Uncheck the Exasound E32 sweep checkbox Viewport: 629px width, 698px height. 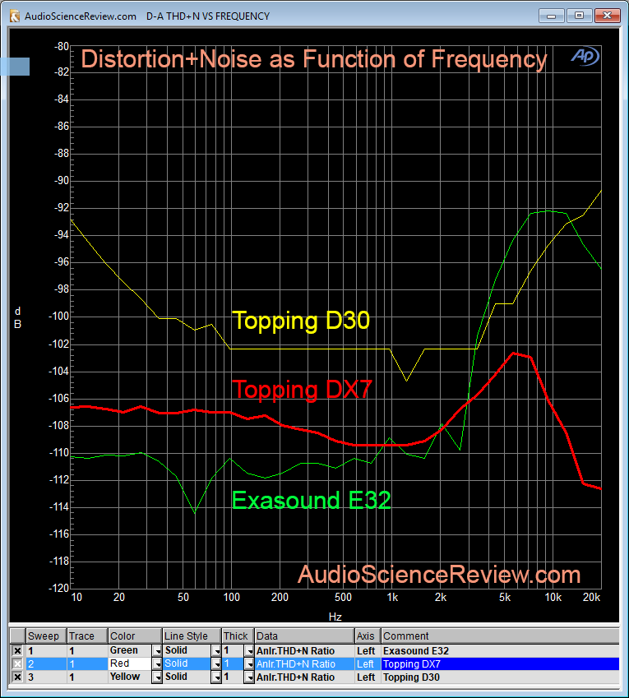pyautogui.click(x=17, y=651)
